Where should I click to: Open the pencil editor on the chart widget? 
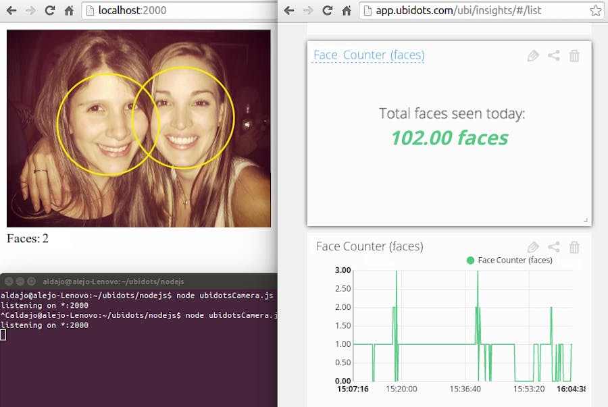point(533,247)
